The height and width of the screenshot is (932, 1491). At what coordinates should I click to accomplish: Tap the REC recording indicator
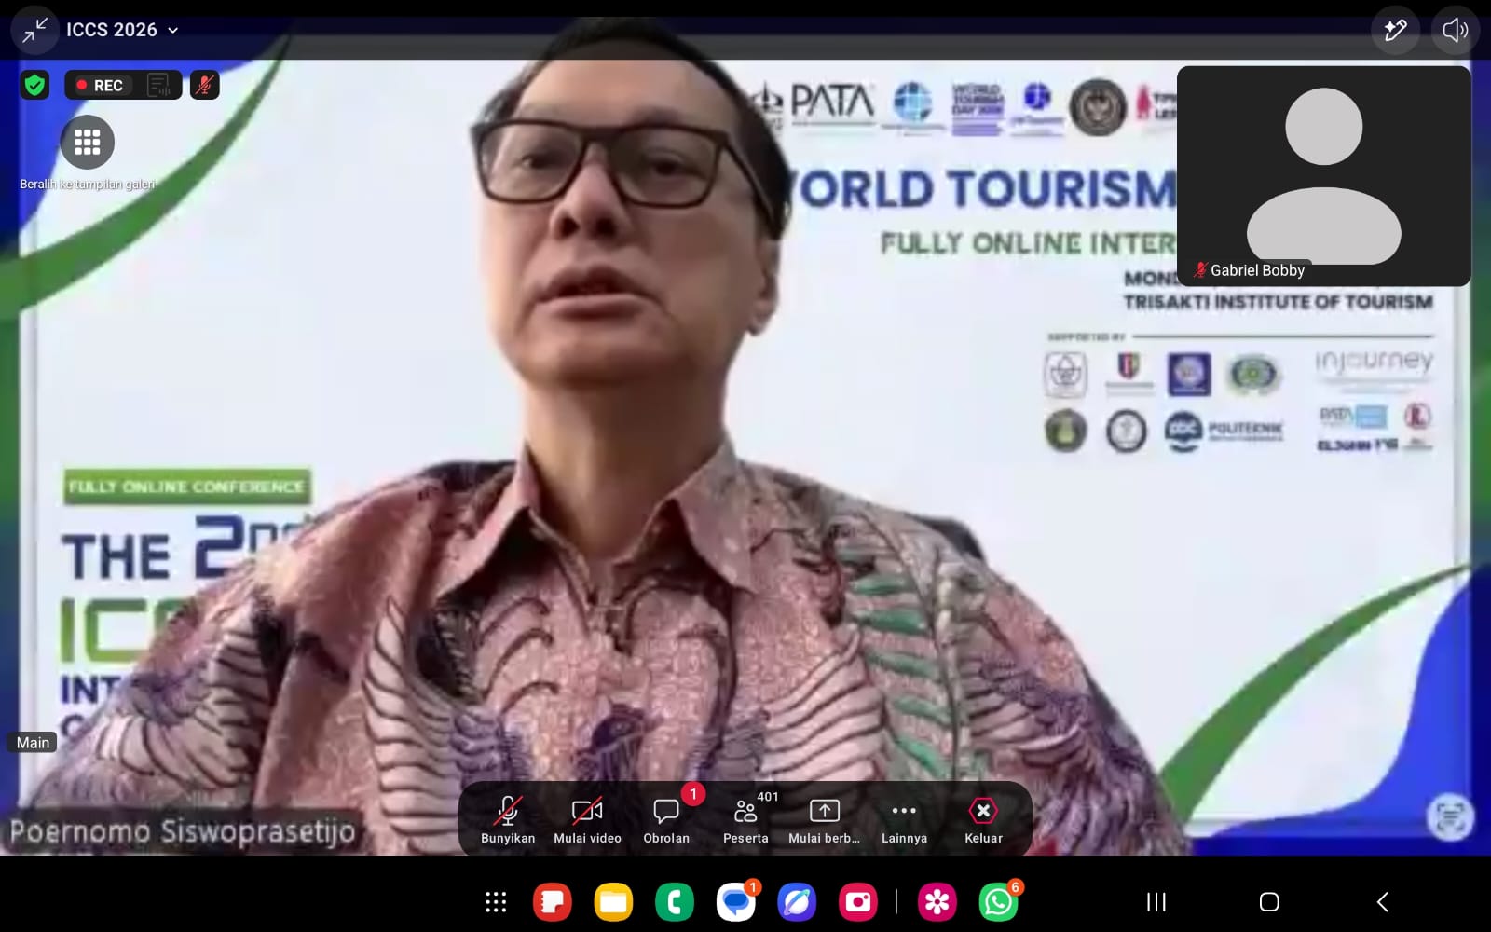100,86
